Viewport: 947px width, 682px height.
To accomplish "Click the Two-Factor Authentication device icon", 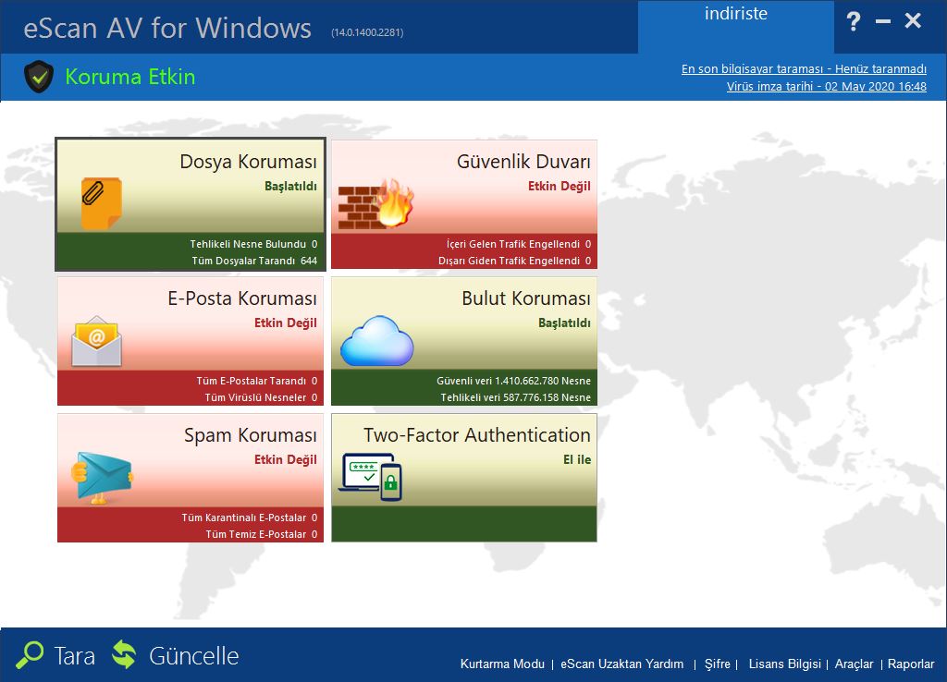I will [x=370, y=477].
